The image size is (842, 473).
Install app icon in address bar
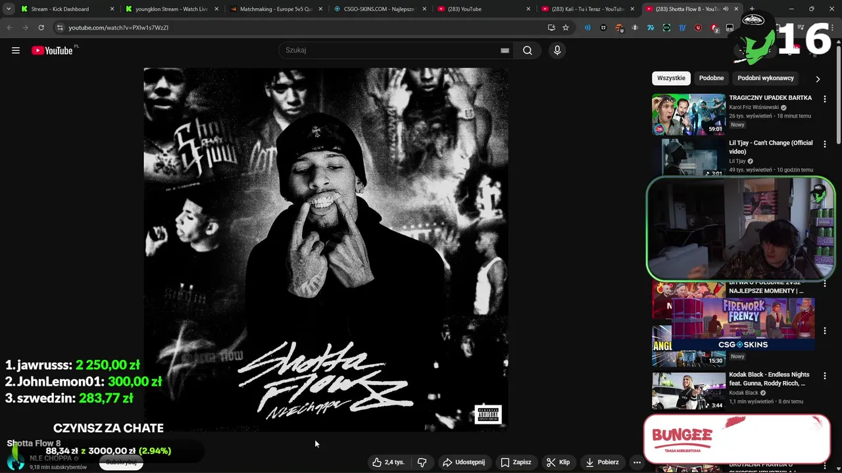coord(551,28)
